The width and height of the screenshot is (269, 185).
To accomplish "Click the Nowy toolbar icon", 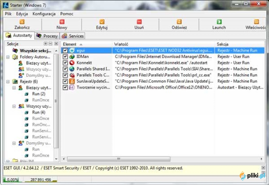I will 62,22.
